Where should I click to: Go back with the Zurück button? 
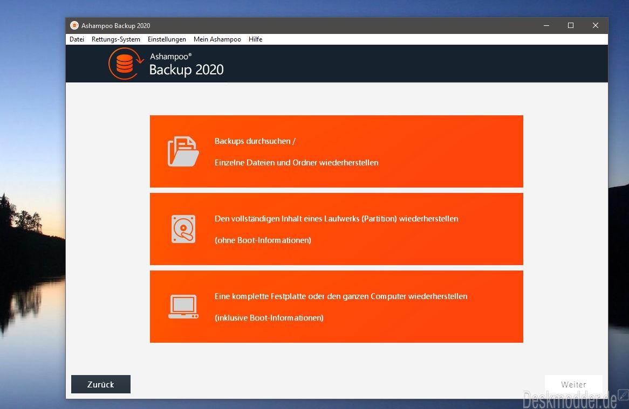(x=101, y=384)
